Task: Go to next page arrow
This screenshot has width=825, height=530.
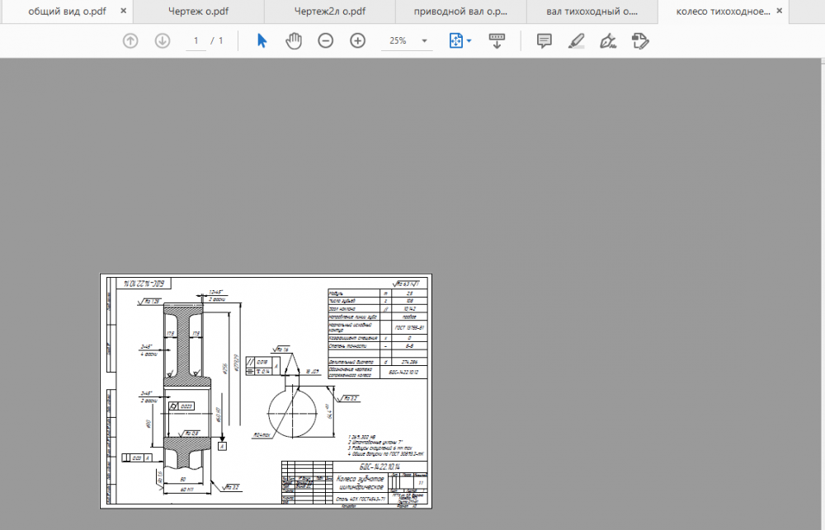Action: (x=163, y=41)
